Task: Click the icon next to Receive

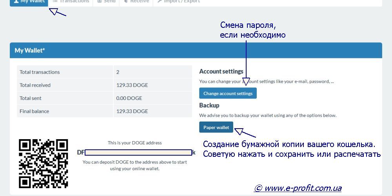Action: pyautogui.click(x=126, y=1)
